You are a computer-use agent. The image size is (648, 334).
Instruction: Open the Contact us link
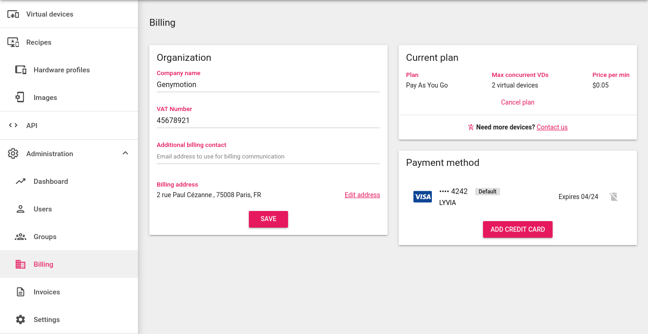tap(552, 127)
